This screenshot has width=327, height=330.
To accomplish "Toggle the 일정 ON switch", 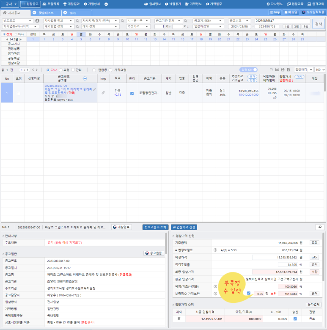I will click(x=248, y=69).
